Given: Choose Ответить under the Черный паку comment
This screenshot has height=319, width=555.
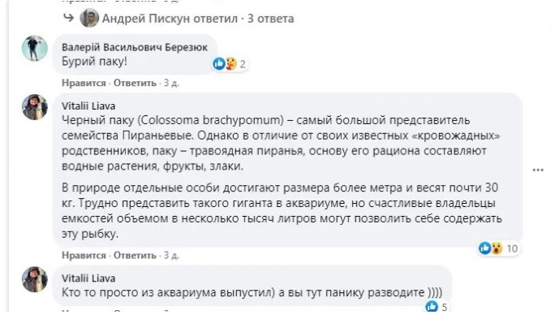Looking at the screenshot, I should pyautogui.click(x=135, y=255).
